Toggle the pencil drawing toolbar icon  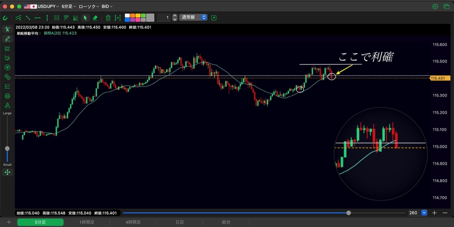pos(7,39)
